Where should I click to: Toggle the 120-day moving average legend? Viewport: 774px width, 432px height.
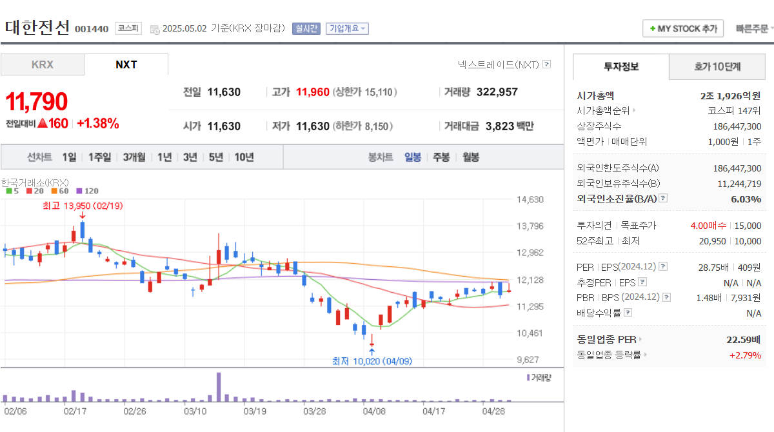79,191
